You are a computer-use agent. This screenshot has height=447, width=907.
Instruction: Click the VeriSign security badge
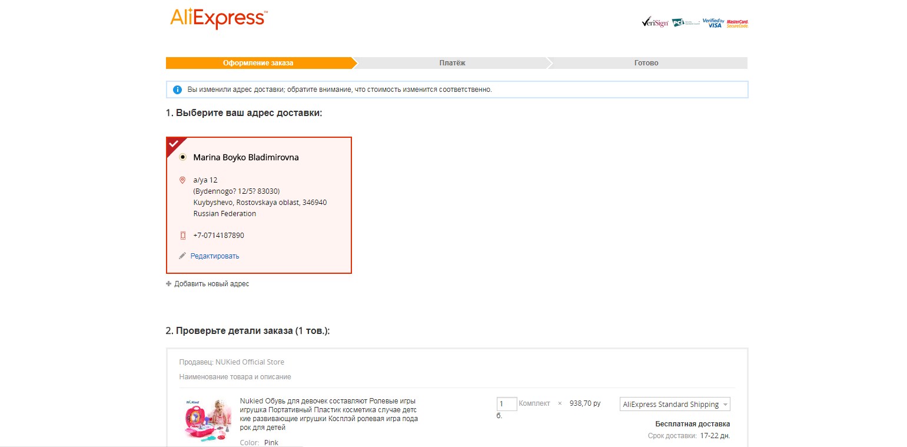coord(654,23)
